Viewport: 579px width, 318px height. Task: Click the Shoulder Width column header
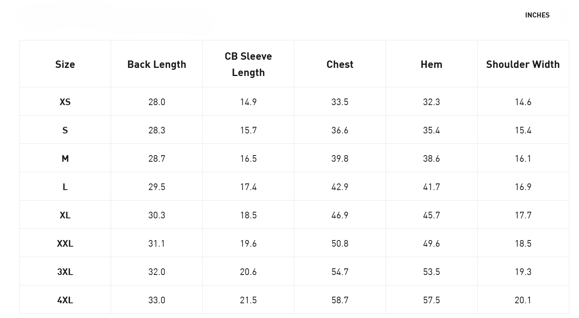coord(523,64)
